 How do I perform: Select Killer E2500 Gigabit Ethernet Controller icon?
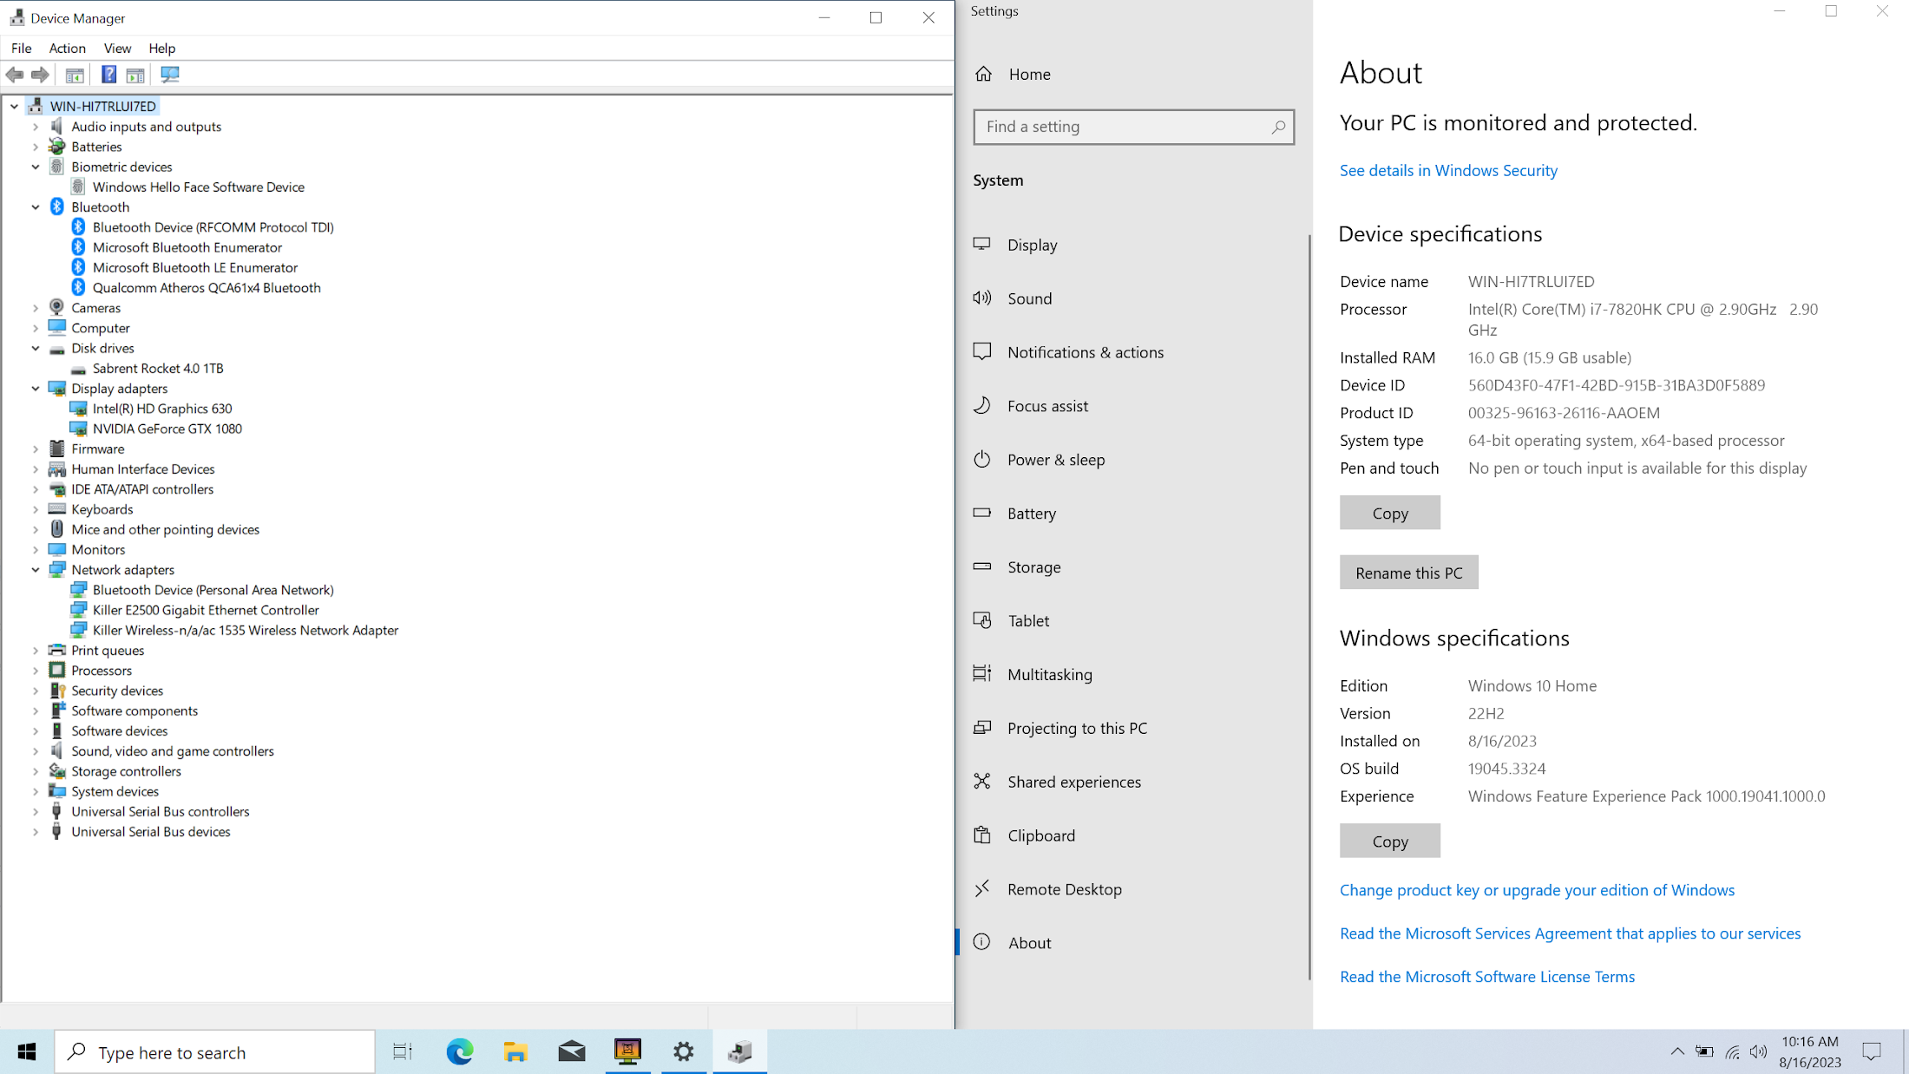78,610
